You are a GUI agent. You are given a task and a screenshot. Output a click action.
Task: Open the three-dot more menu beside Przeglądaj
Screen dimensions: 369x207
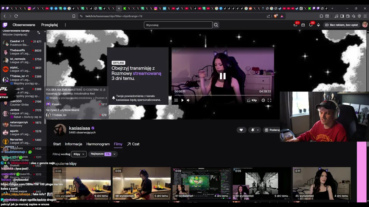pyautogui.click(x=65, y=25)
